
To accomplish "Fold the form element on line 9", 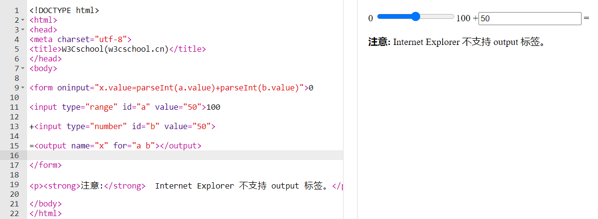I will pos(23,88).
